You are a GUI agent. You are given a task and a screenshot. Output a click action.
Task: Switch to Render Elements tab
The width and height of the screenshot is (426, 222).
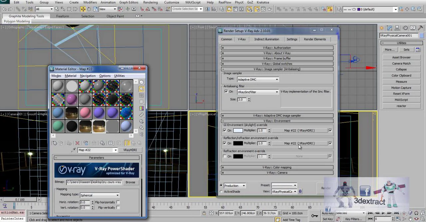click(315, 39)
